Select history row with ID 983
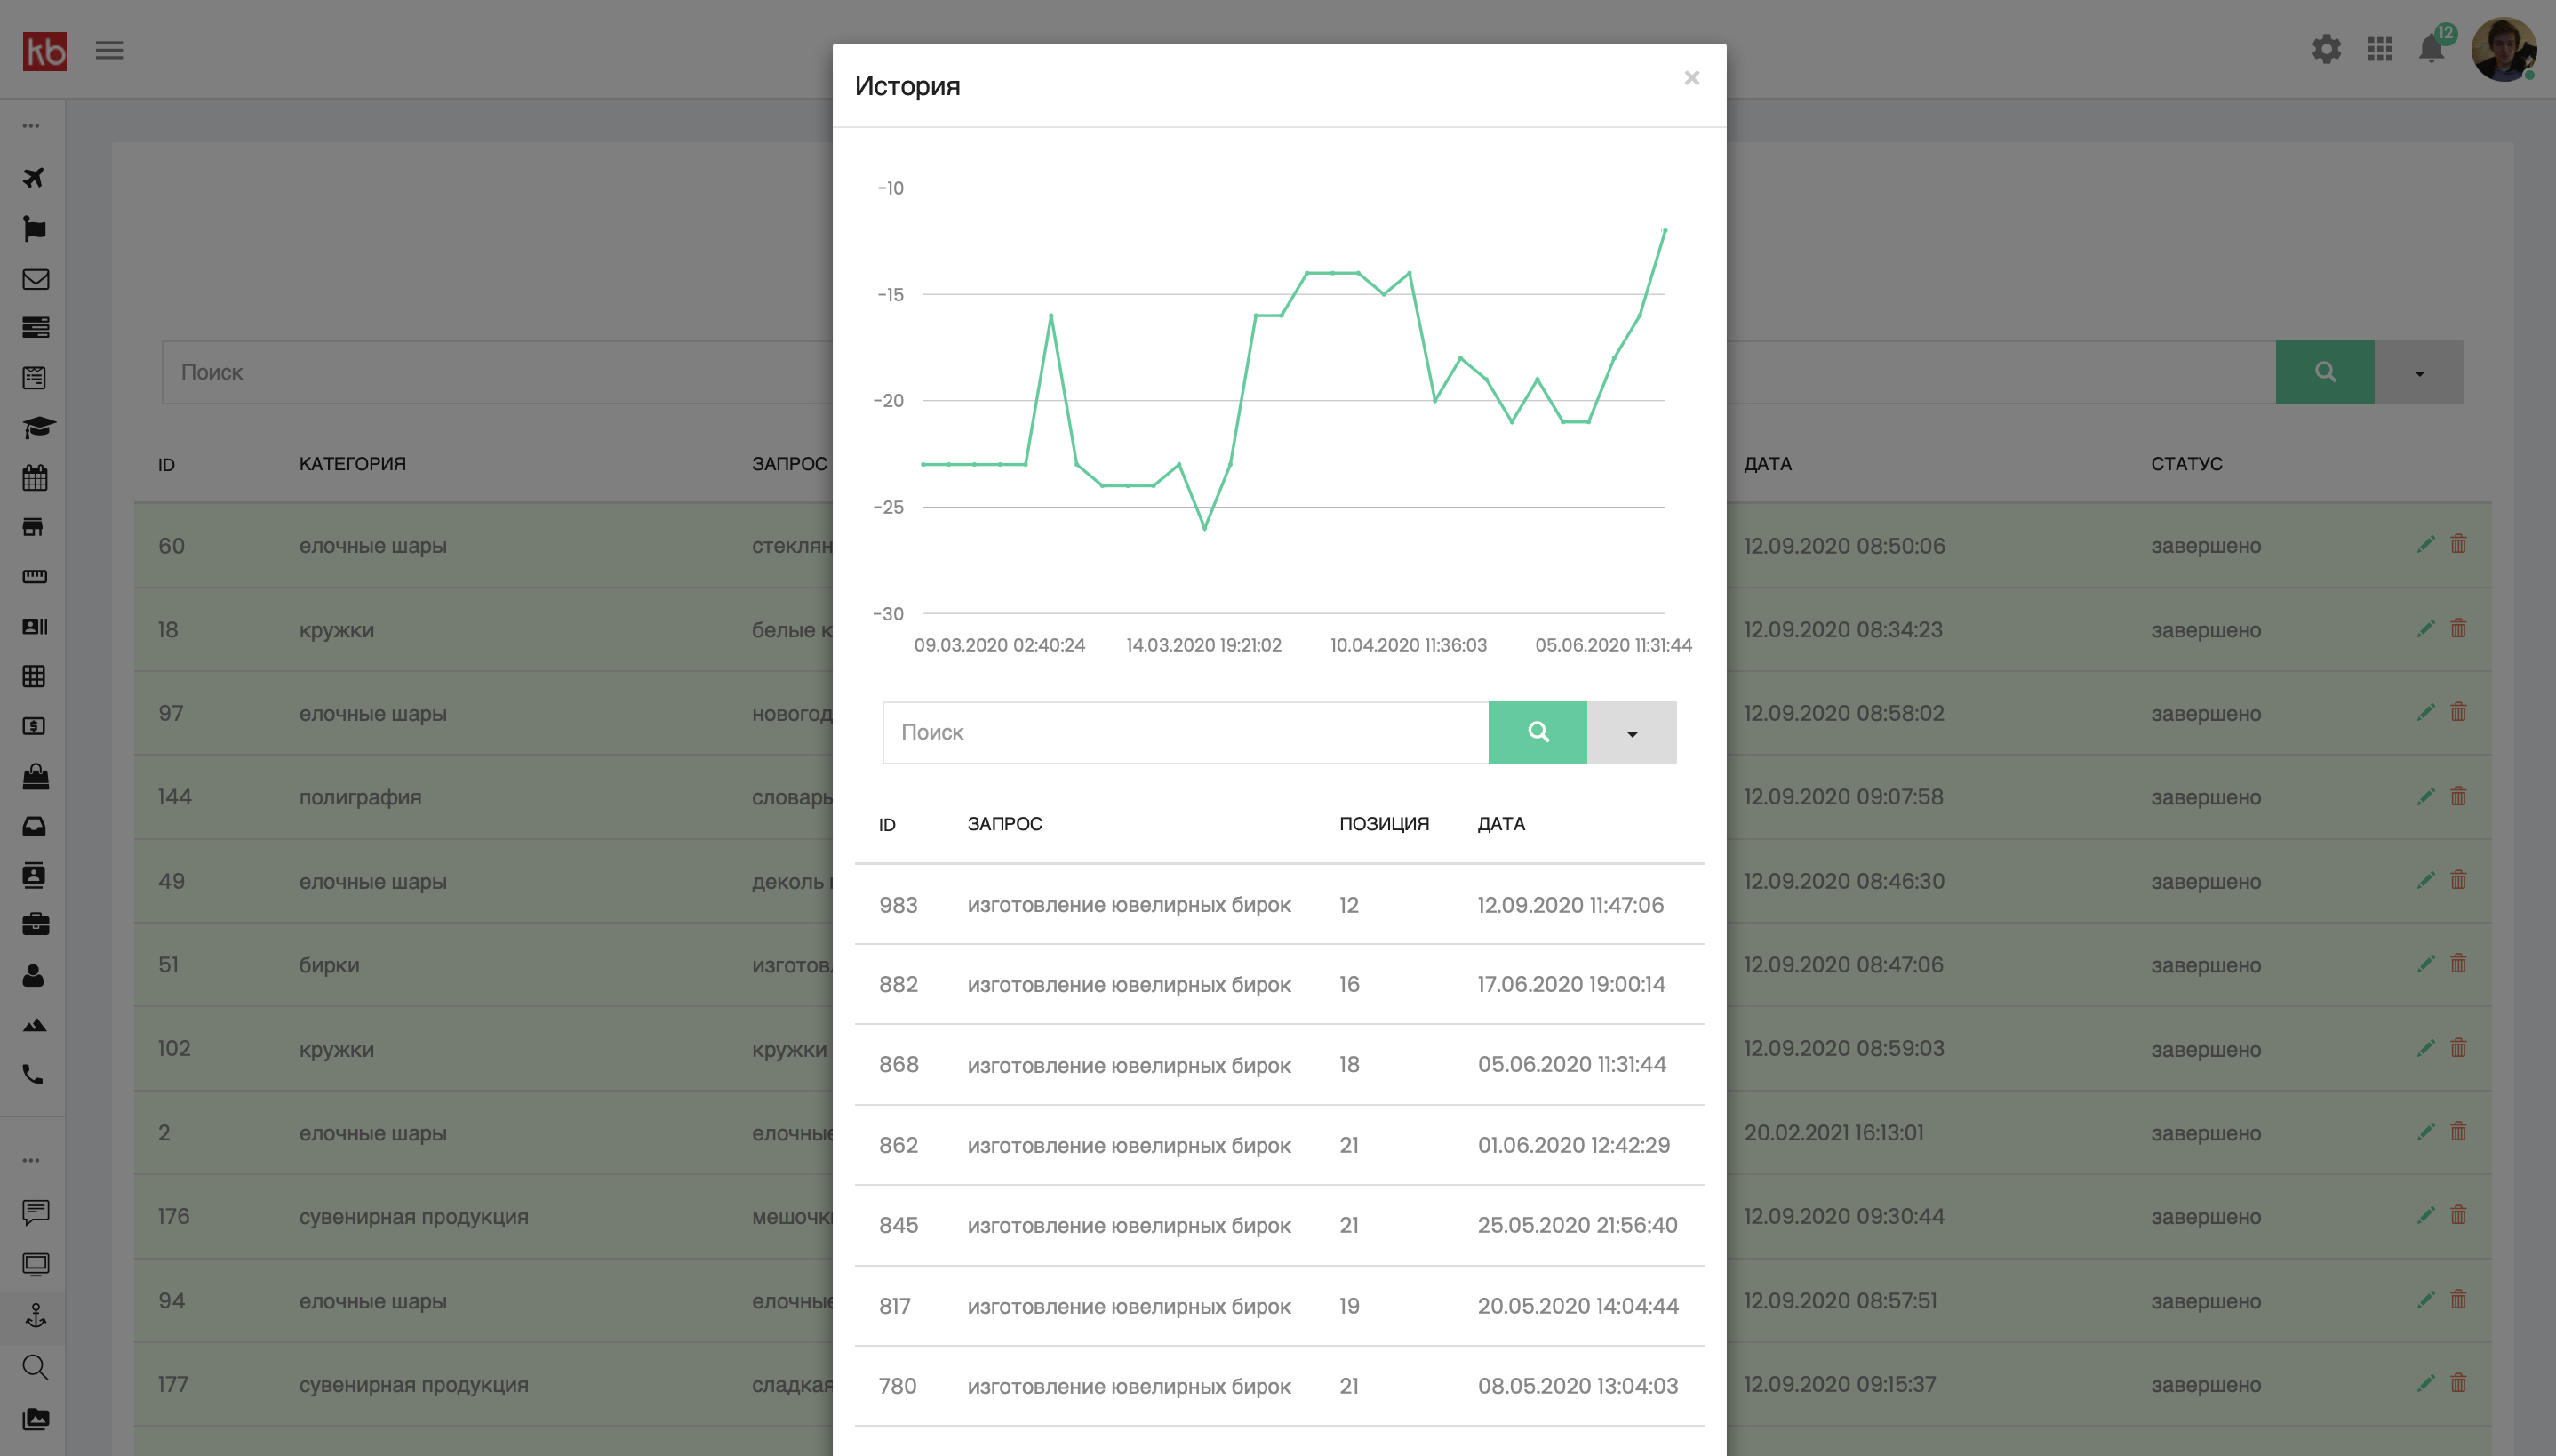This screenshot has width=2556, height=1456. click(1279, 905)
